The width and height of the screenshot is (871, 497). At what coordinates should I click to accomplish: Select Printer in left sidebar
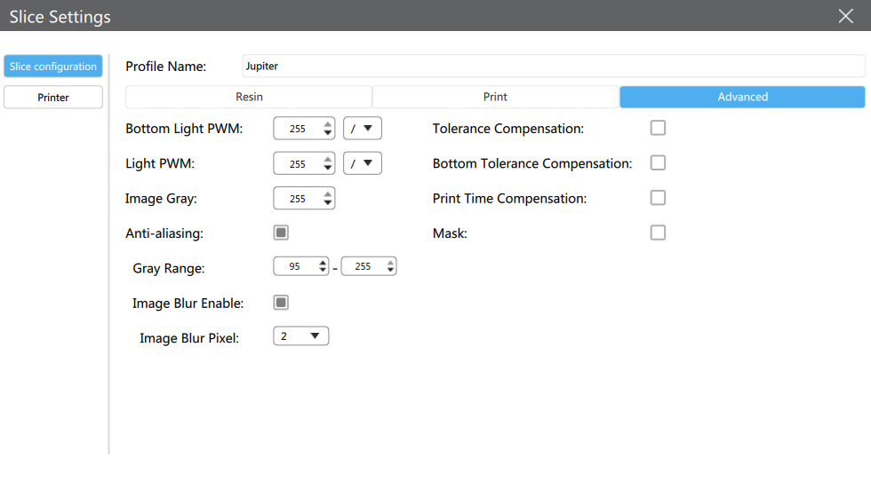click(53, 98)
